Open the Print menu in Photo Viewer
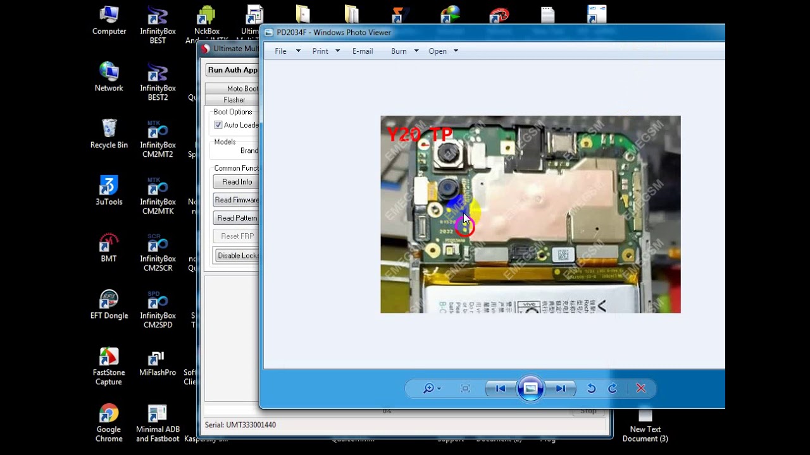This screenshot has height=455, width=810. (x=320, y=51)
